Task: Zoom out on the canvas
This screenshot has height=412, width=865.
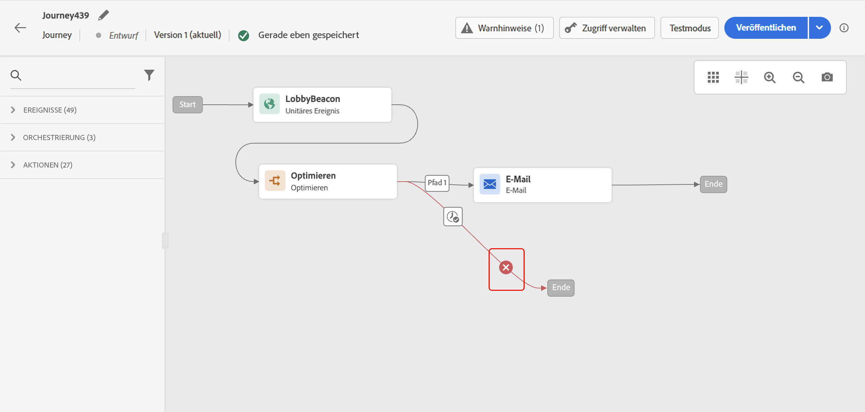Action: [798, 77]
